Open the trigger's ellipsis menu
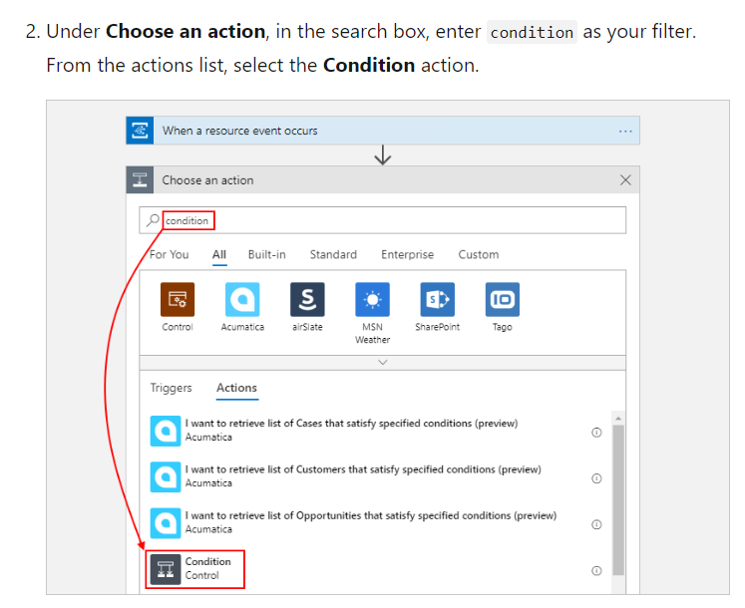This screenshot has width=745, height=608. point(625,132)
